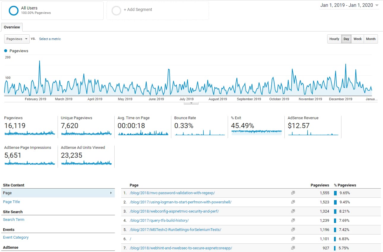Click the Add Segment circle icon

(x=116, y=10)
